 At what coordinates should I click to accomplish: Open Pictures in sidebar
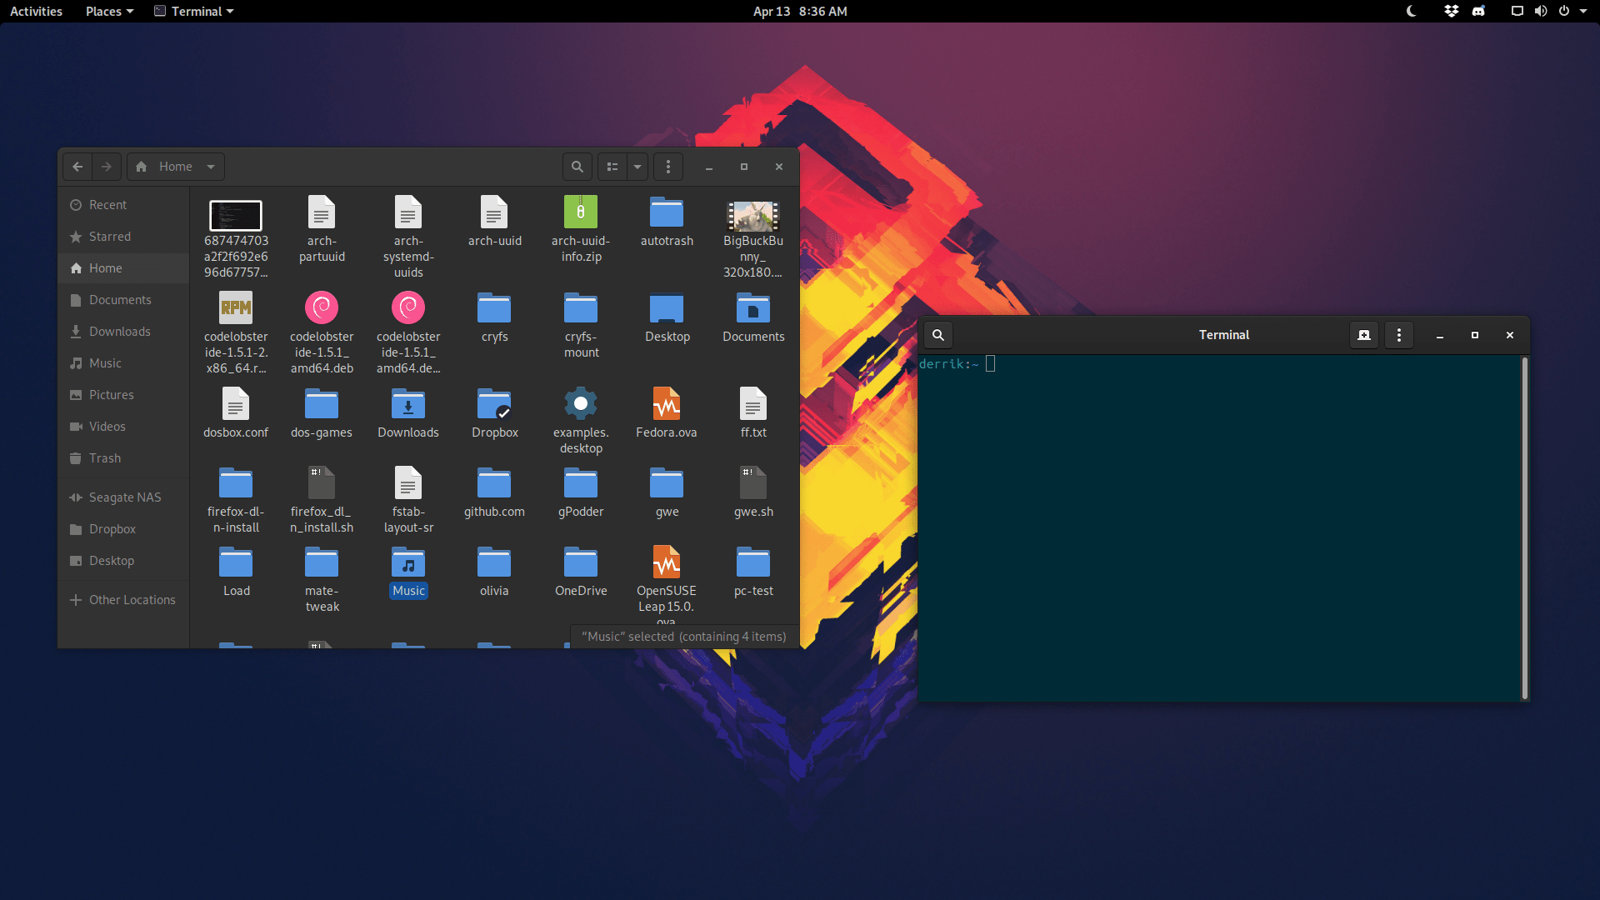pos(123,395)
